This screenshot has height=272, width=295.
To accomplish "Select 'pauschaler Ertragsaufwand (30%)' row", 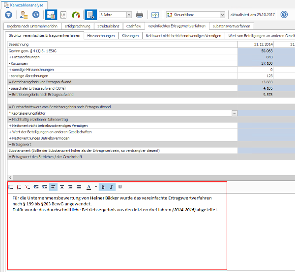I will [122, 88].
